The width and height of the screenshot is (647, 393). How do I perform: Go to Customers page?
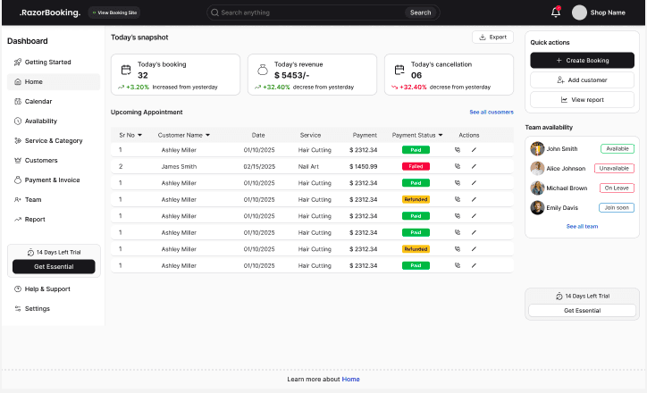coord(54,161)
